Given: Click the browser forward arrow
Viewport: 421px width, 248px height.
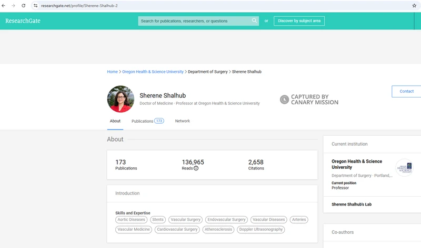Looking at the screenshot, I should 13,6.
